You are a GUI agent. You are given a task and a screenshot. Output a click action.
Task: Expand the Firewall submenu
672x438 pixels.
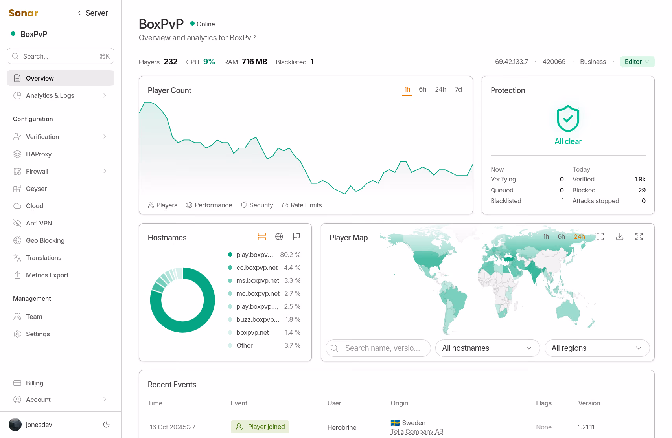(x=61, y=171)
